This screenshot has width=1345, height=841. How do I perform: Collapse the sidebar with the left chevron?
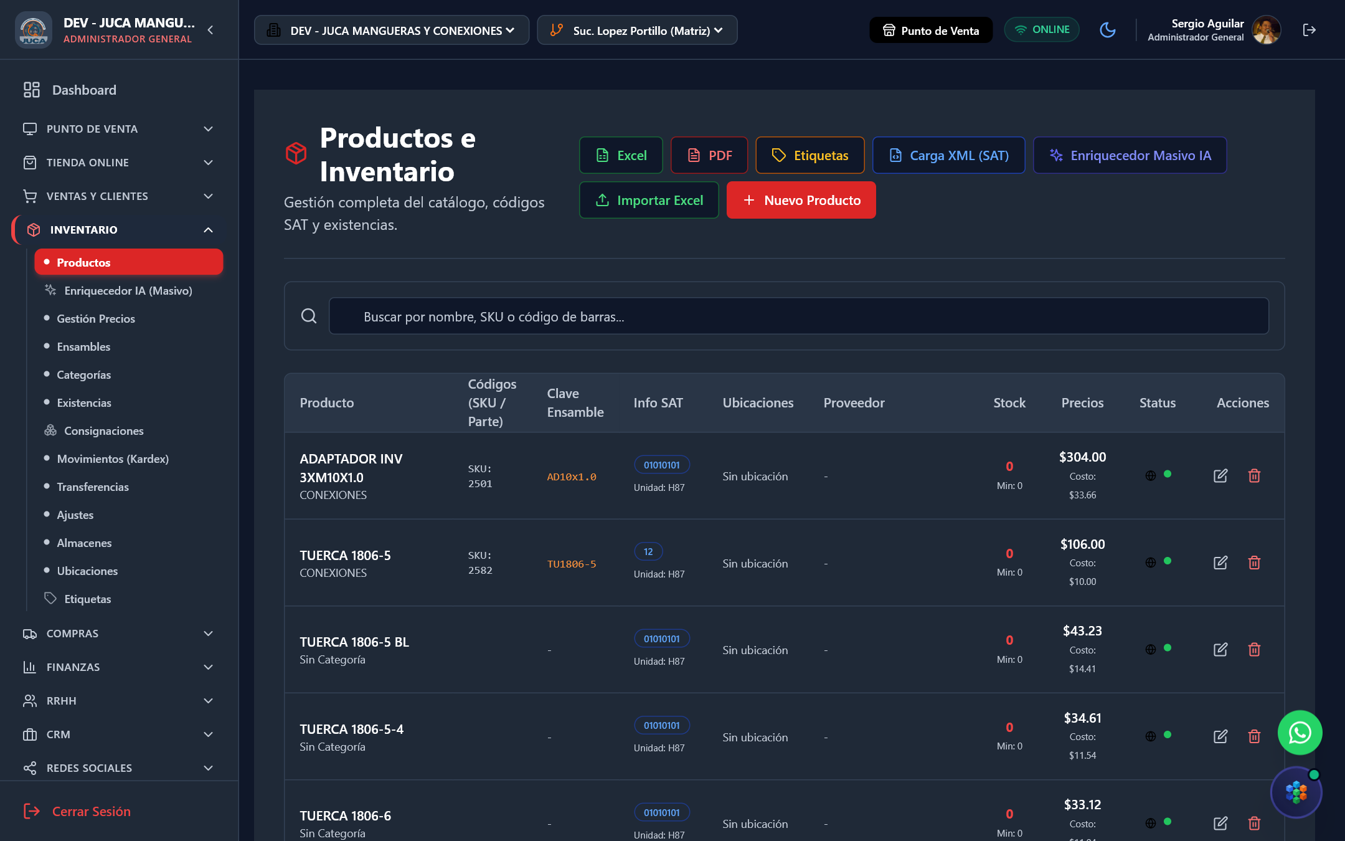pyautogui.click(x=210, y=30)
